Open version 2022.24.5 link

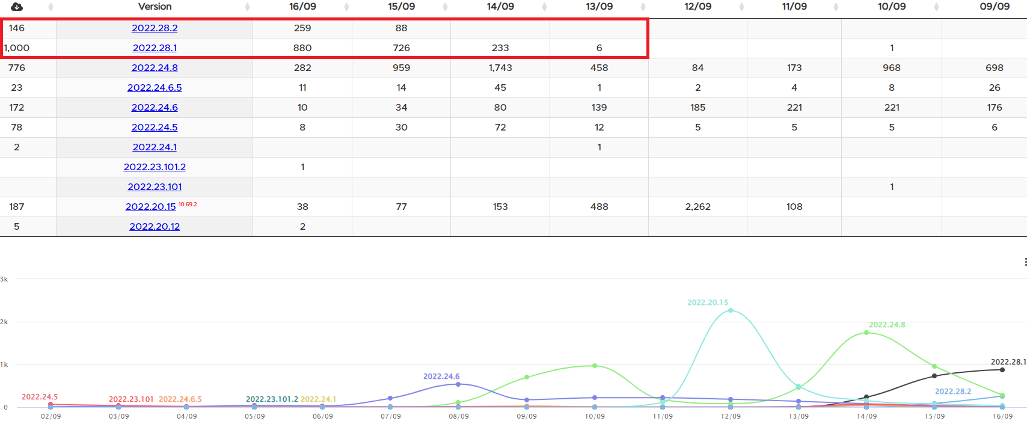coord(155,127)
